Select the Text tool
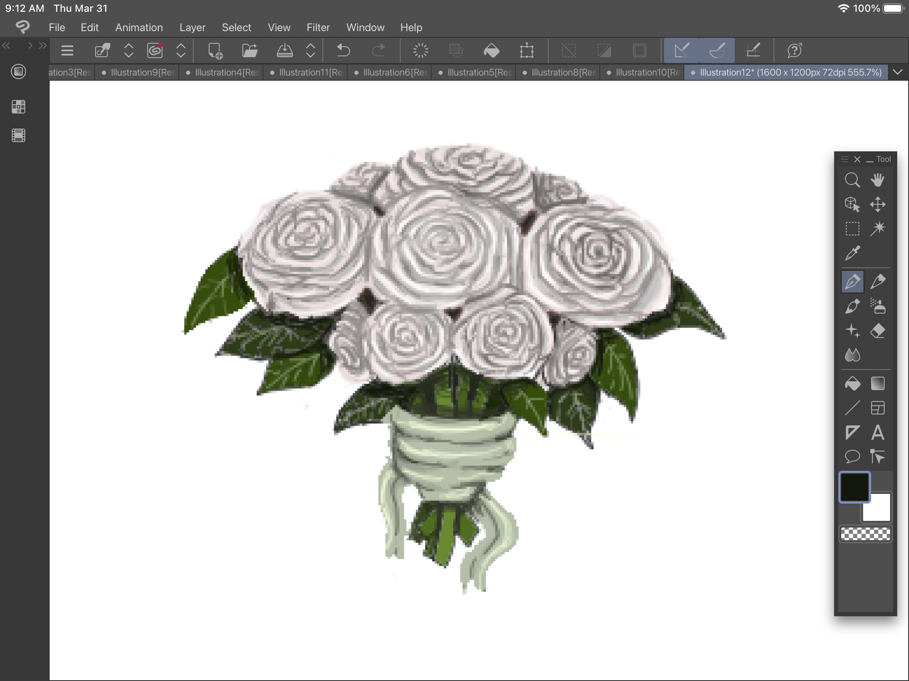The width and height of the screenshot is (909, 681). [x=877, y=433]
